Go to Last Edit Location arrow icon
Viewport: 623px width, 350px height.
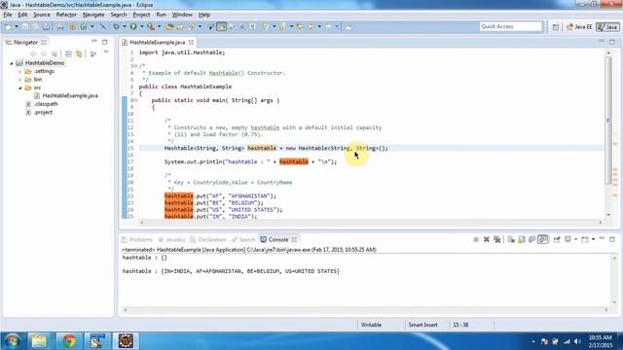301,26
